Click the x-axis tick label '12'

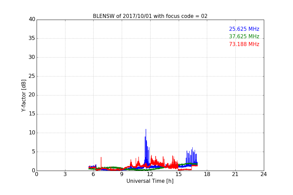pos(150,174)
